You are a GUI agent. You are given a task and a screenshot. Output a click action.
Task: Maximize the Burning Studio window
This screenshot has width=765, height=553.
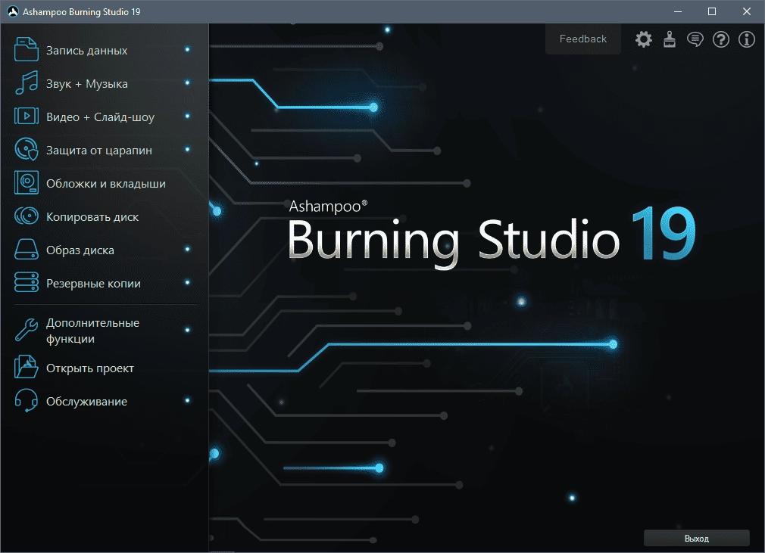[712, 11]
